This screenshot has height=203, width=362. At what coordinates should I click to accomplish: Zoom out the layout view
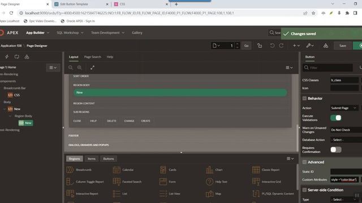(70, 68)
